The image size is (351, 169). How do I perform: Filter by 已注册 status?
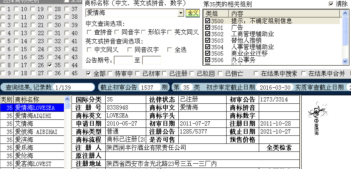(x=165, y=73)
